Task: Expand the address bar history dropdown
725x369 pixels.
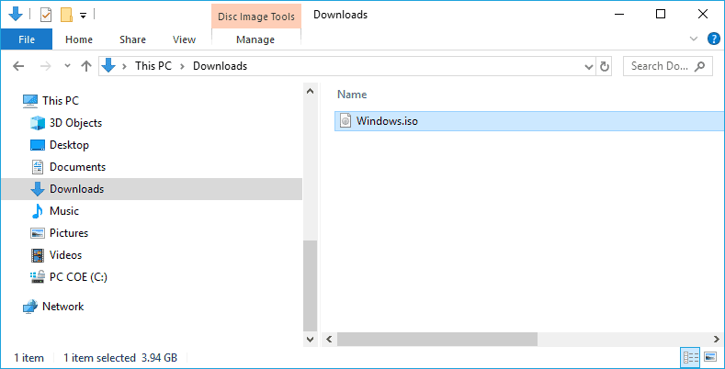Action: [589, 66]
